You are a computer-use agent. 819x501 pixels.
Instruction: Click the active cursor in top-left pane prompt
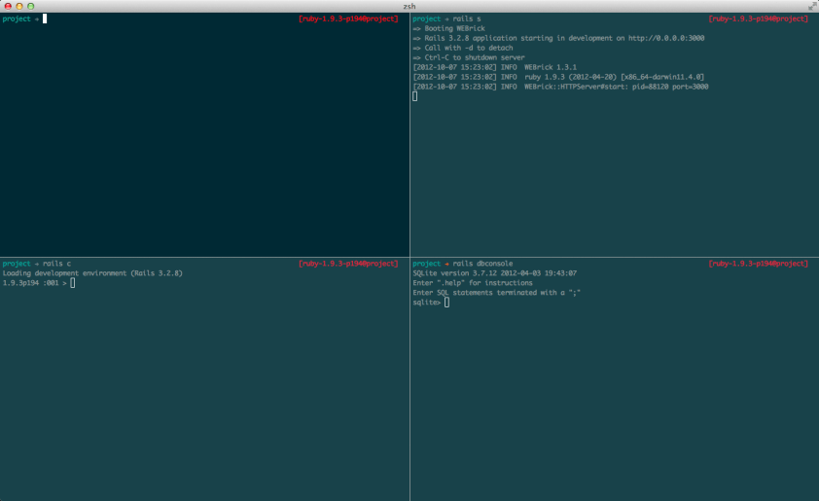click(x=45, y=18)
